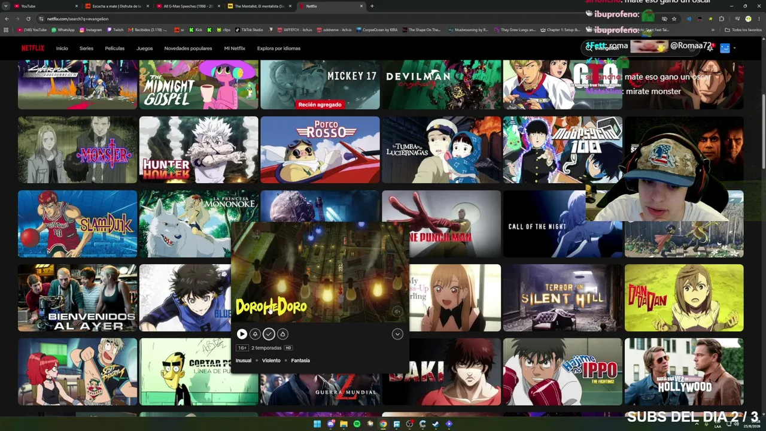The width and height of the screenshot is (766, 431).
Task: Open the Todos los favoritos folder
Action: coord(743,30)
